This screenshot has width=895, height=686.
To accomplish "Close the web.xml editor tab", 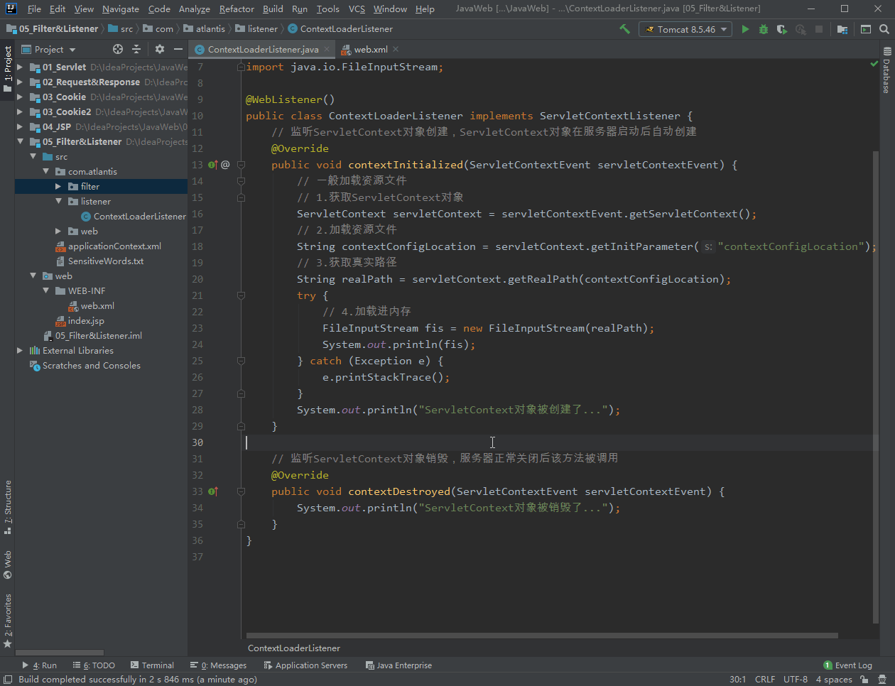I will 396,49.
